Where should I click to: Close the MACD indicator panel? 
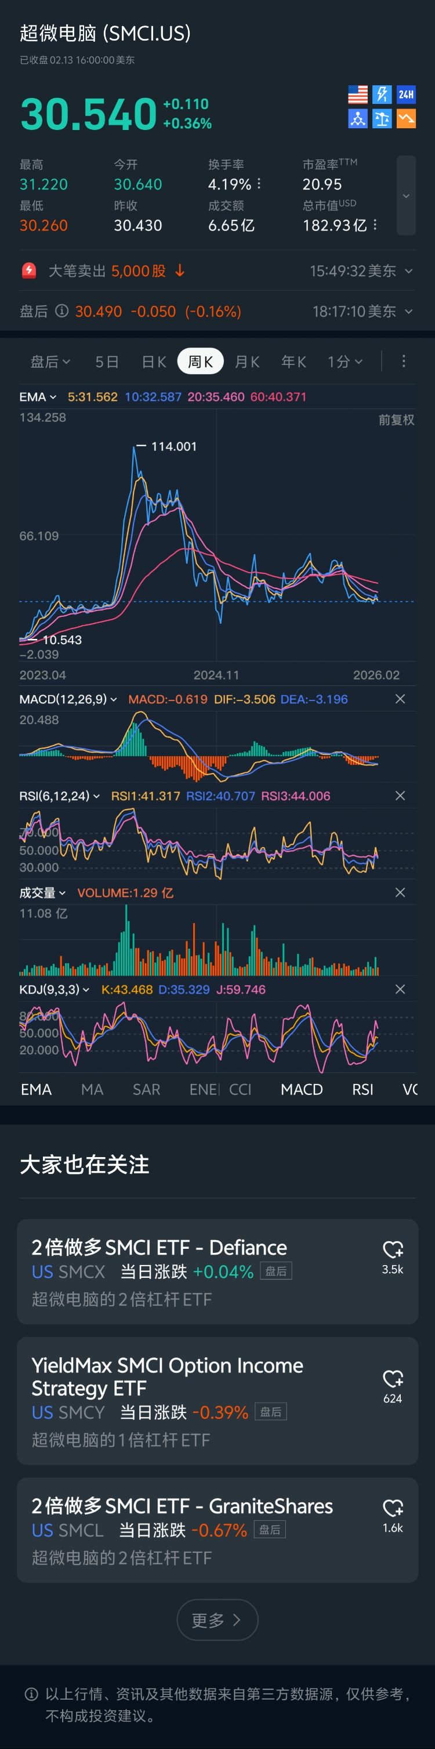coord(400,699)
